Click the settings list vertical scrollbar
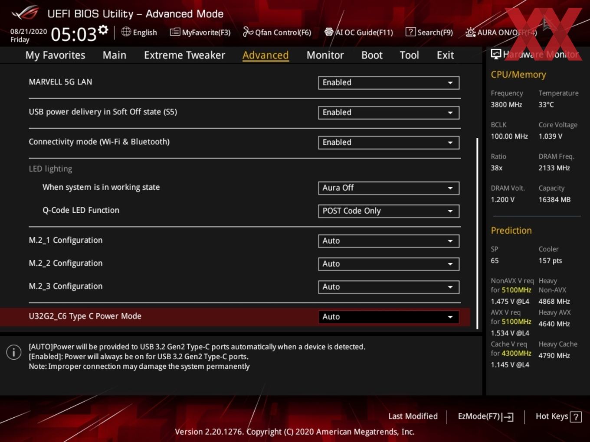The height and width of the screenshot is (442, 590). click(477, 233)
